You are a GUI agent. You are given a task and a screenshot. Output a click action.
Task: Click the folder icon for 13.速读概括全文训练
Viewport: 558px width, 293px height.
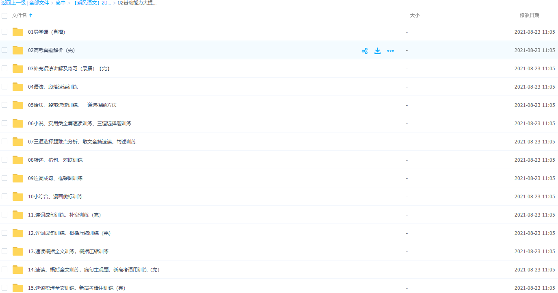click(x=18, y=252)
